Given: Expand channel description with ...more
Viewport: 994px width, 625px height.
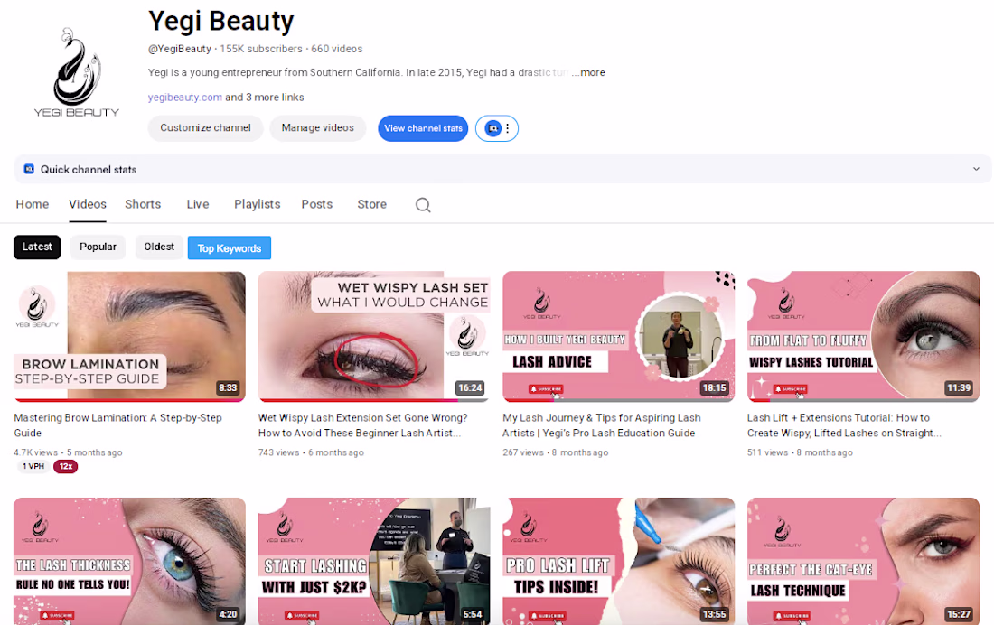Looking at the screenshot, I should pyautogui.click(x=588, y=72).
